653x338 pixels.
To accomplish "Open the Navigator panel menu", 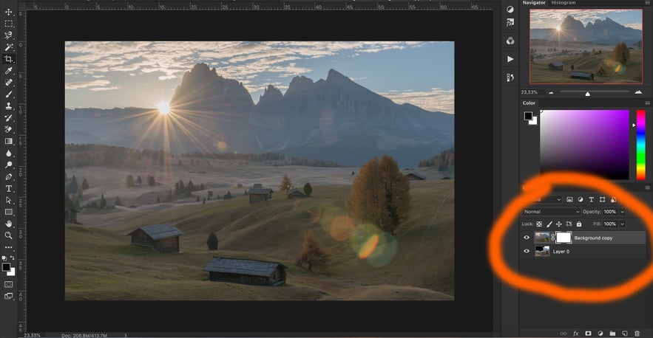I will (x=647, y=2).
